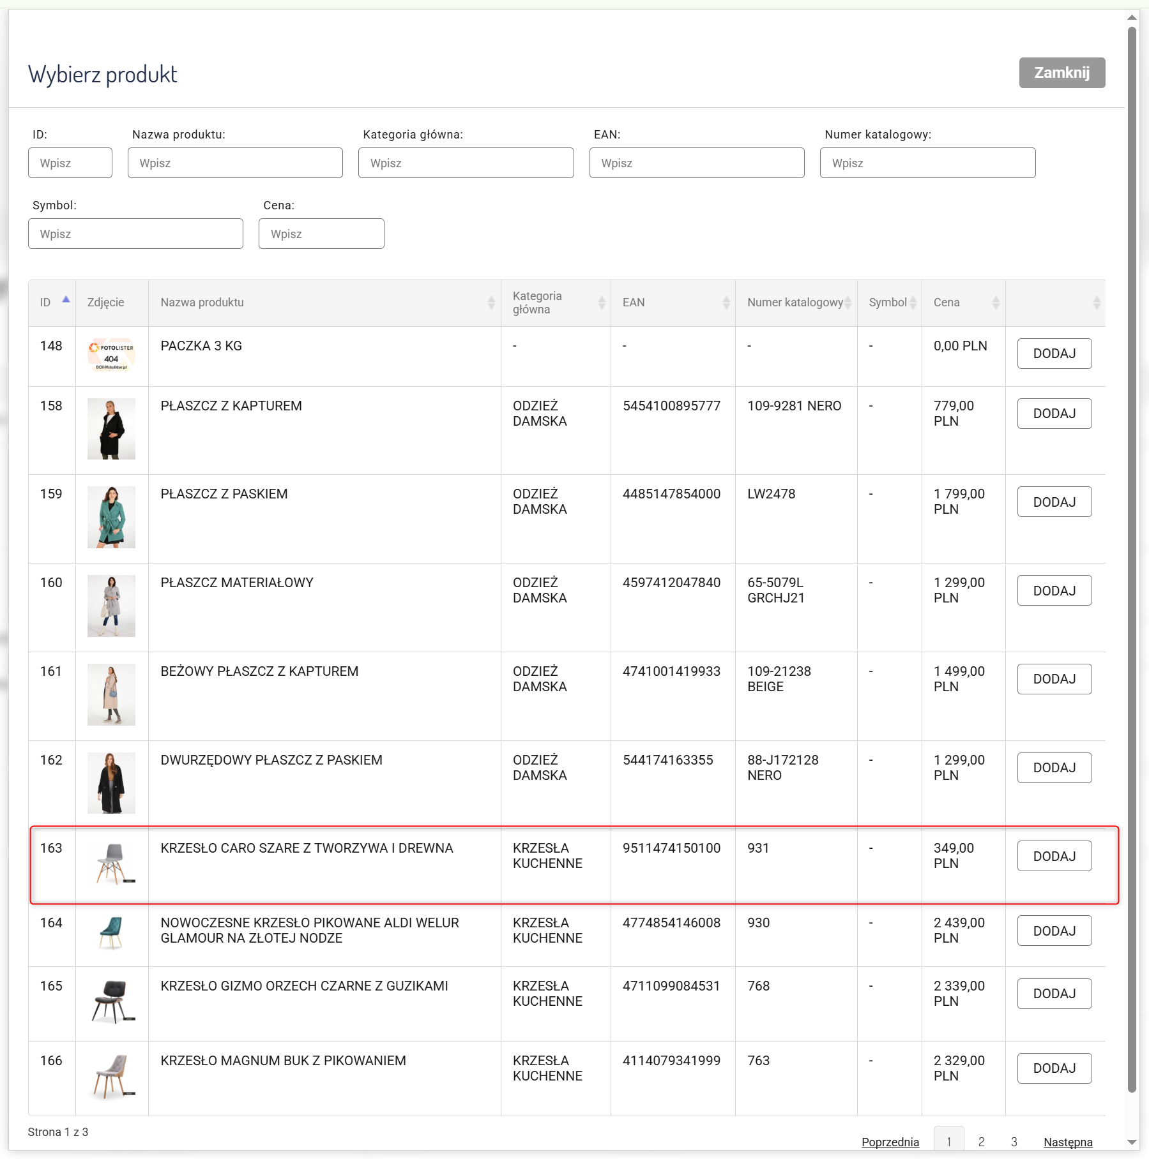The height and width of the screenshot is (1159, 1149).
Task: Focus the Nazwa produktu filter field
Action: pos(235,163)
